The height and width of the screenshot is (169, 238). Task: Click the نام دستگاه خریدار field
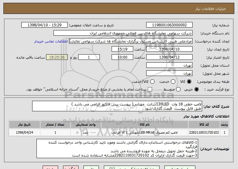[x=123, y=33]
